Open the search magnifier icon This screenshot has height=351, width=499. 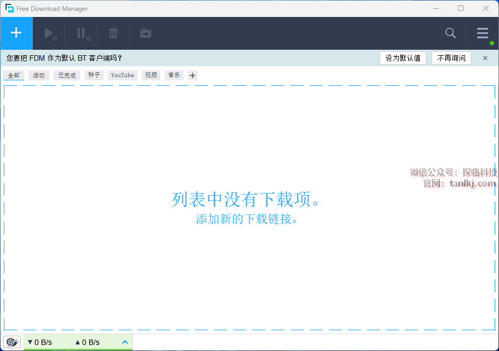(450, 33)
